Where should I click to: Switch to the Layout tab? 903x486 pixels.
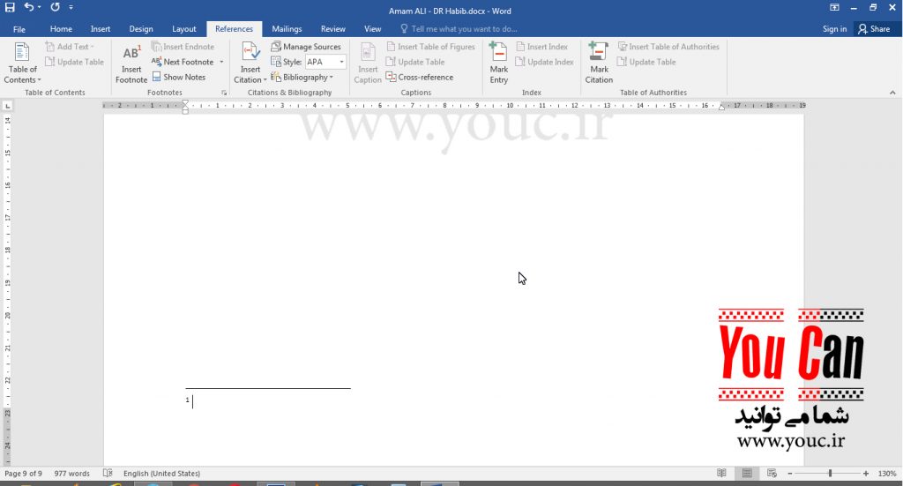(184, 29)
